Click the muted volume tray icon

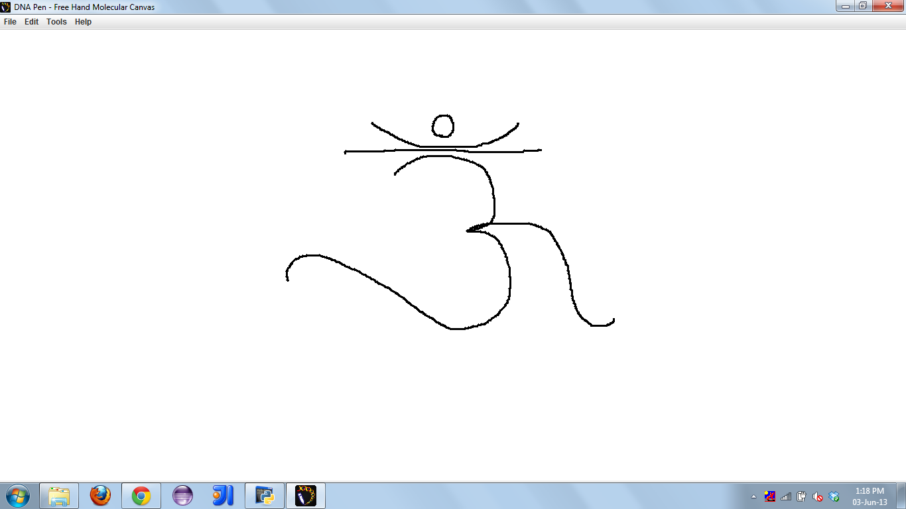818,496
